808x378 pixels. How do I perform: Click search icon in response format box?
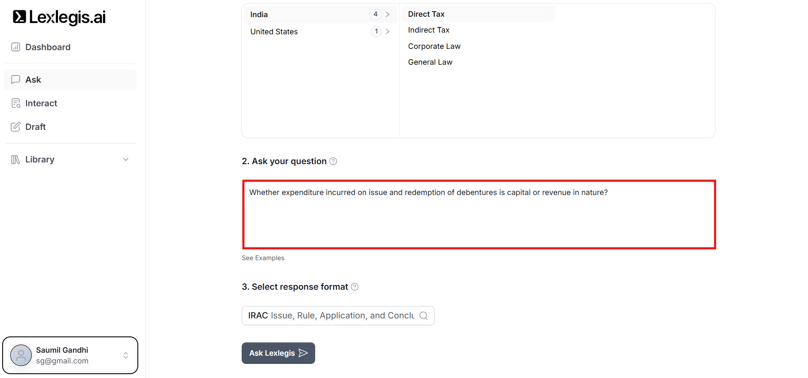pos(423,316)
